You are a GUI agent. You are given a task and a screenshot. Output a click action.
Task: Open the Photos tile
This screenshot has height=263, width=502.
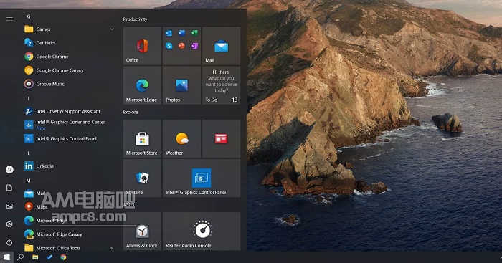click(181, 85)
